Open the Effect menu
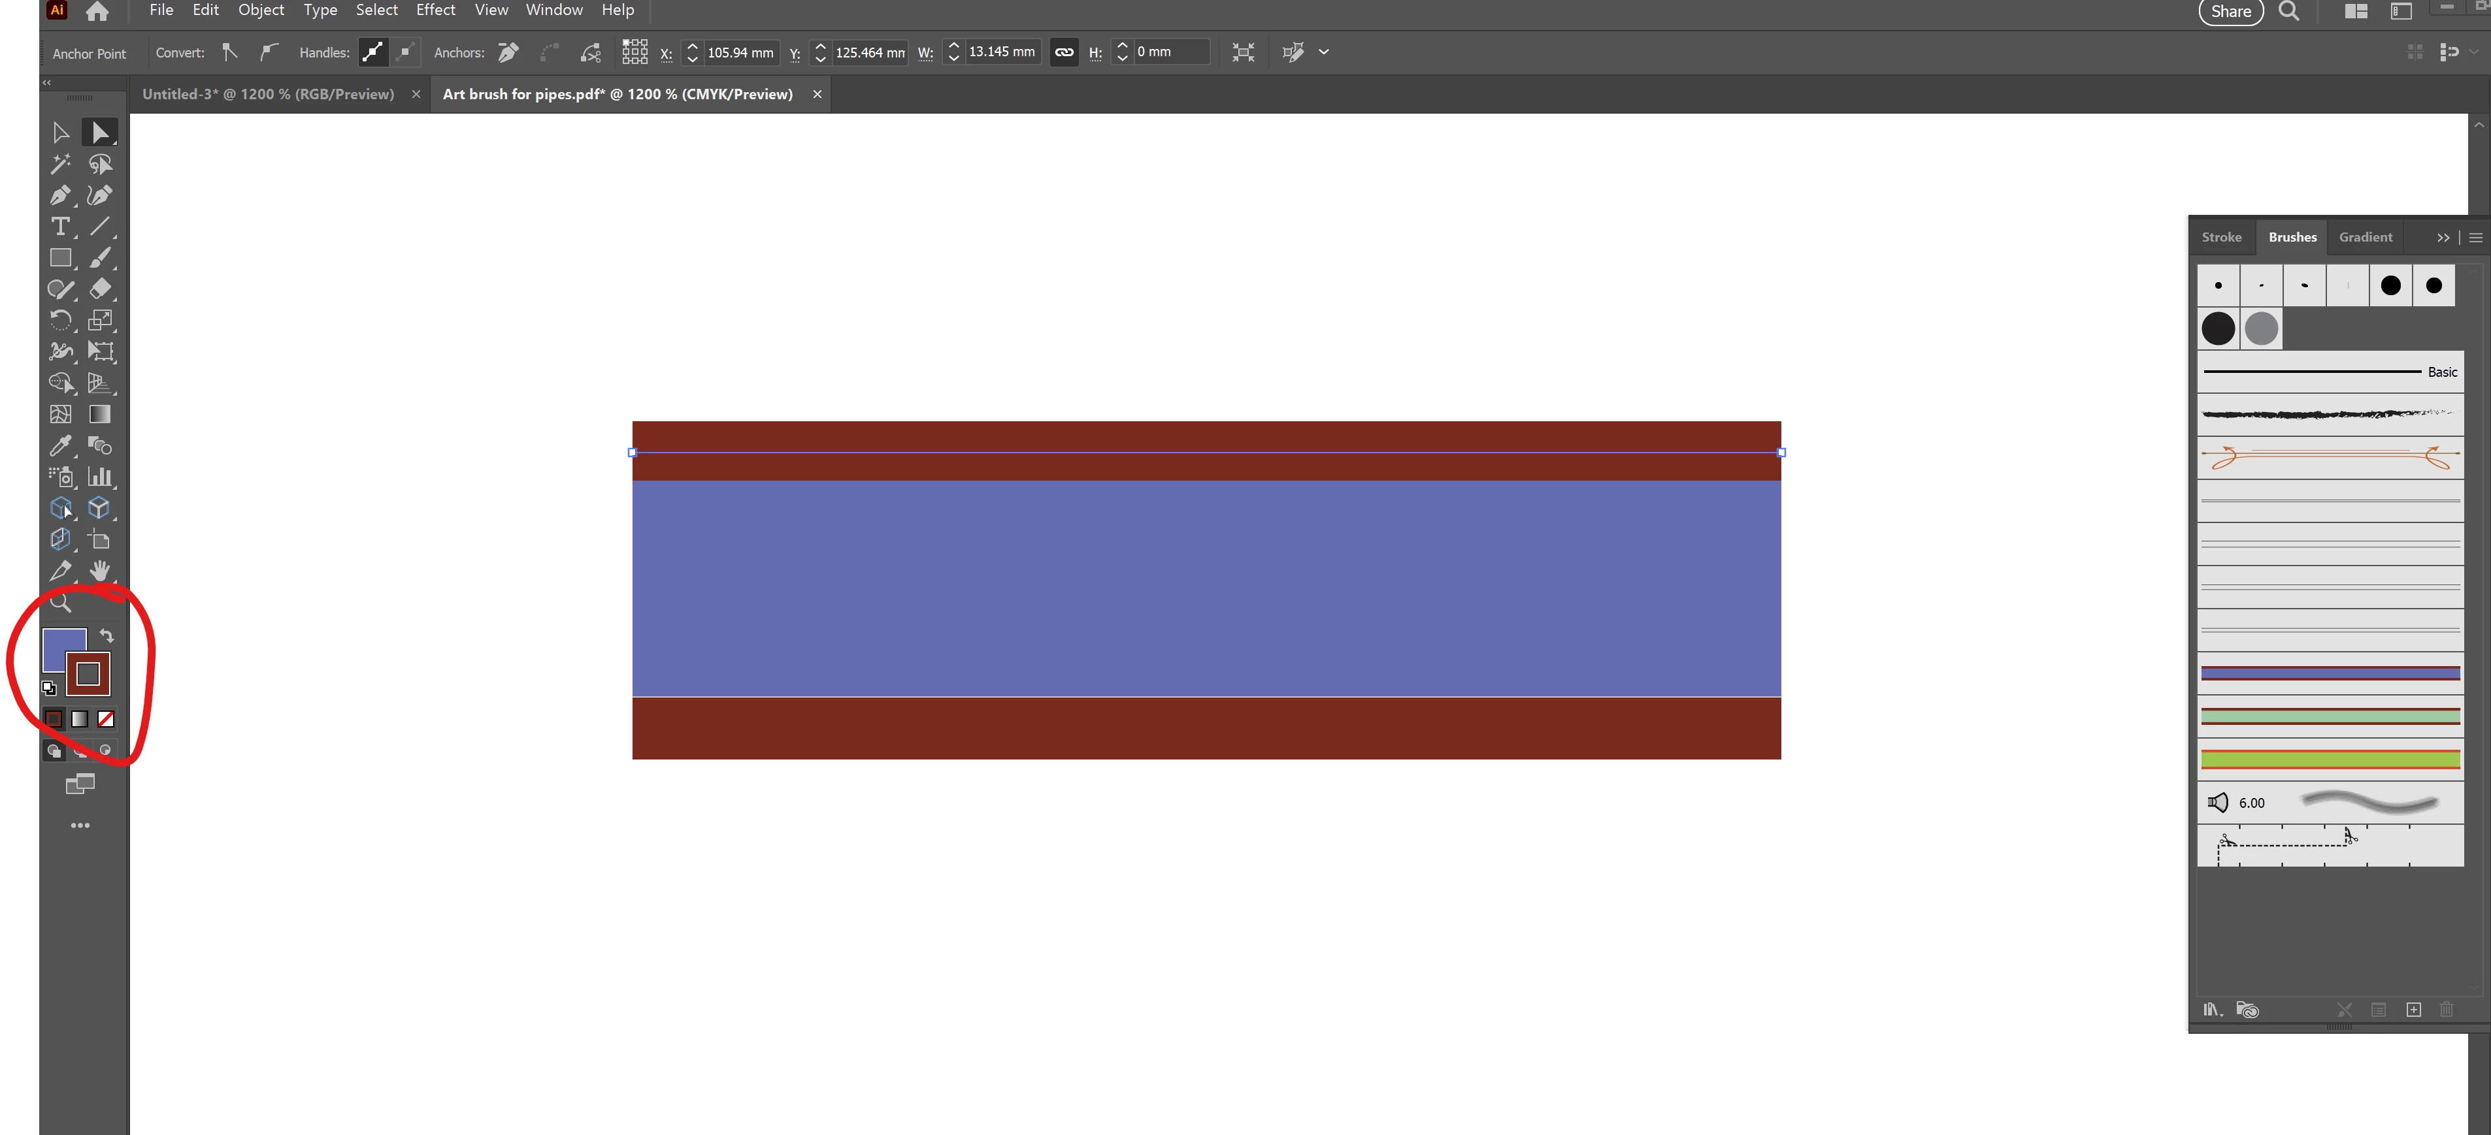This screenshot has width=2491, height=1135. (435, 10)
